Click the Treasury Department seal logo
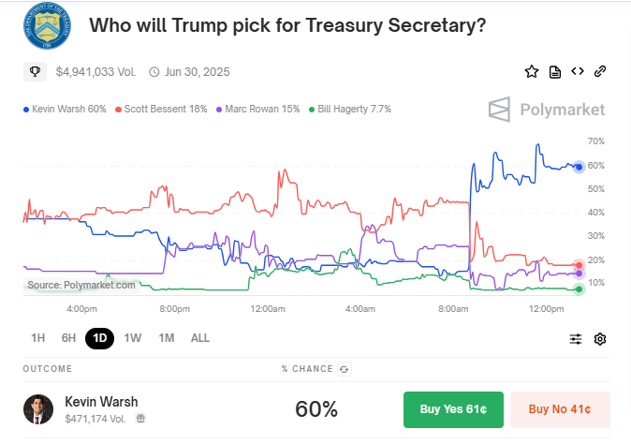The height and width of the screenshot is (444, 631). click(43, 22)
